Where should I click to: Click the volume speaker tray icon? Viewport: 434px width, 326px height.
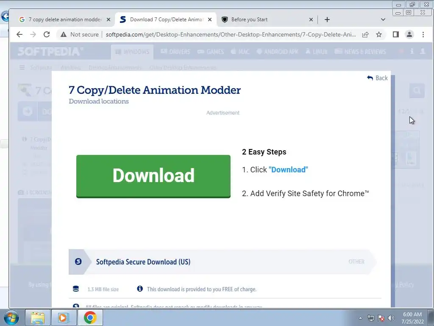click(x=391, y=318)
